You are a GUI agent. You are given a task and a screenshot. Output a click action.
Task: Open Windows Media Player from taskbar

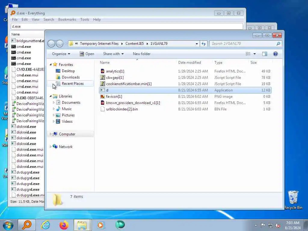pyautogui.click(x=101, y=225)
